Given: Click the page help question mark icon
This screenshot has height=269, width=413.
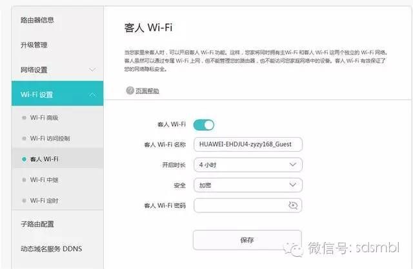Looking at the screenshot, I should pos(130,90).
